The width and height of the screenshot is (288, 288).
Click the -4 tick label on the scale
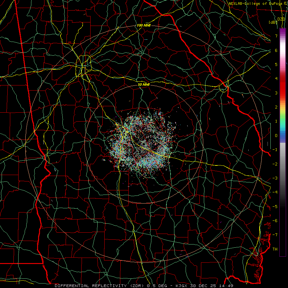(275, 192)
